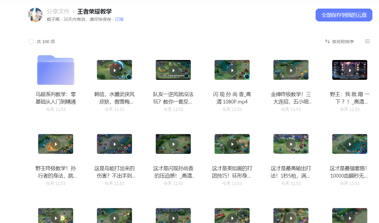Viewport: 379px width, 223px height.
Task: Play the 这是鸟能打出来的伤害 video thumbnail
Action: click(x=114, y=144)
